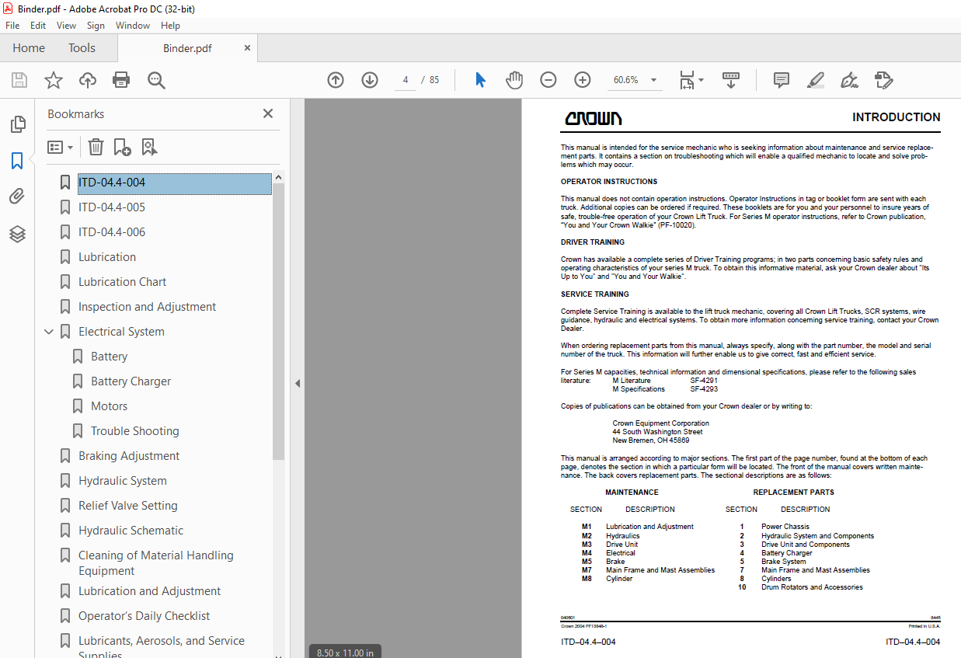The image size is (961, 658).
Task: Open the fit page options icon
Action: coord(691,80)
